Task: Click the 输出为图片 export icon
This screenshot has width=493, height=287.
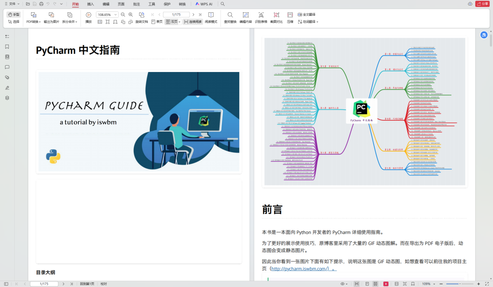Action: click(x=51, y=15)
